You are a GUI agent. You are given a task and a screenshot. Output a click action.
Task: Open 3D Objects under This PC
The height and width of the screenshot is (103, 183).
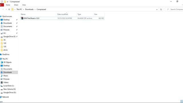point(7,62)
